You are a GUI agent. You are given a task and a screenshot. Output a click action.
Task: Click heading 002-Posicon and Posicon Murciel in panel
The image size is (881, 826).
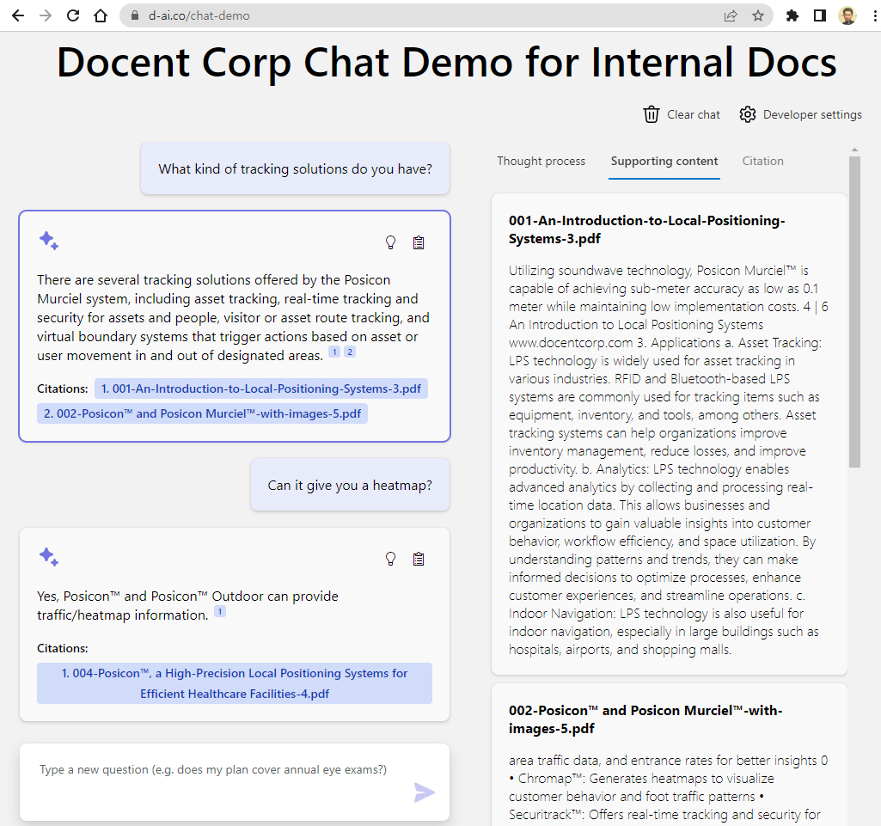click(x=645, y=719)
